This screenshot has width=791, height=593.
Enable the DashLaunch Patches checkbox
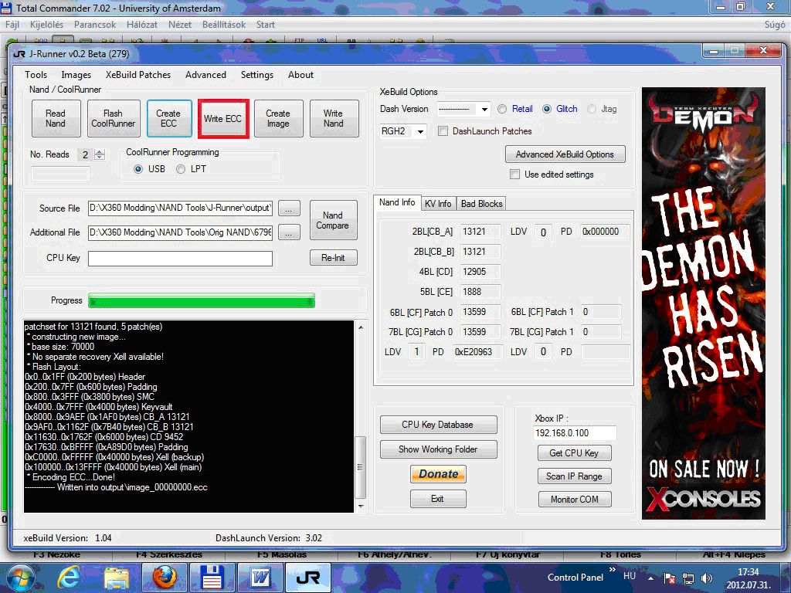pos(443,131)
